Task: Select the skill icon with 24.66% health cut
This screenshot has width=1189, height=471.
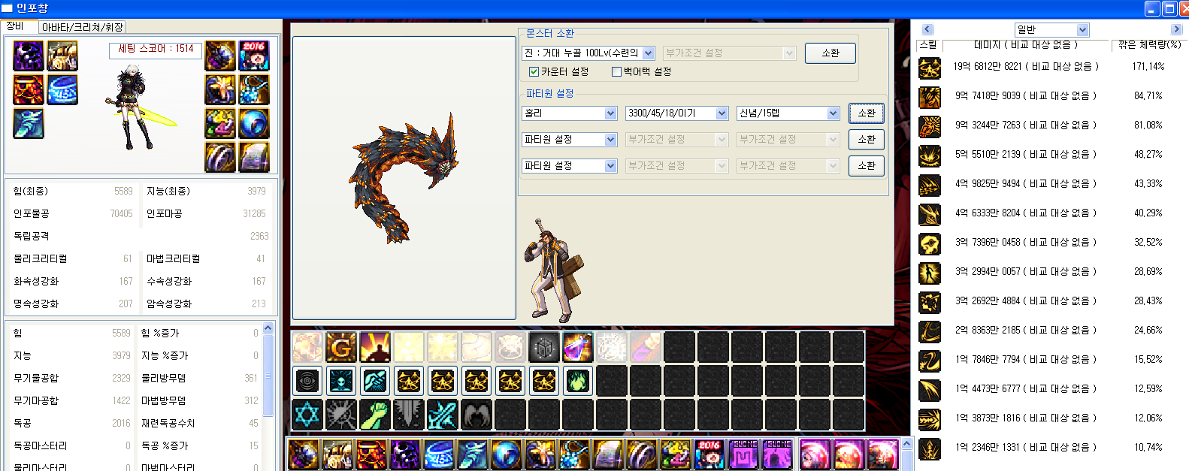Action: click(x=930, y=331)
